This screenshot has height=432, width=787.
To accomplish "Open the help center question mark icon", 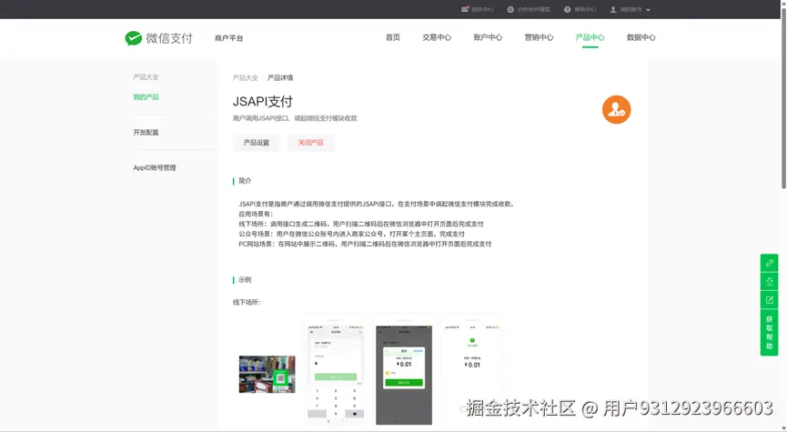I will point(567,9).
